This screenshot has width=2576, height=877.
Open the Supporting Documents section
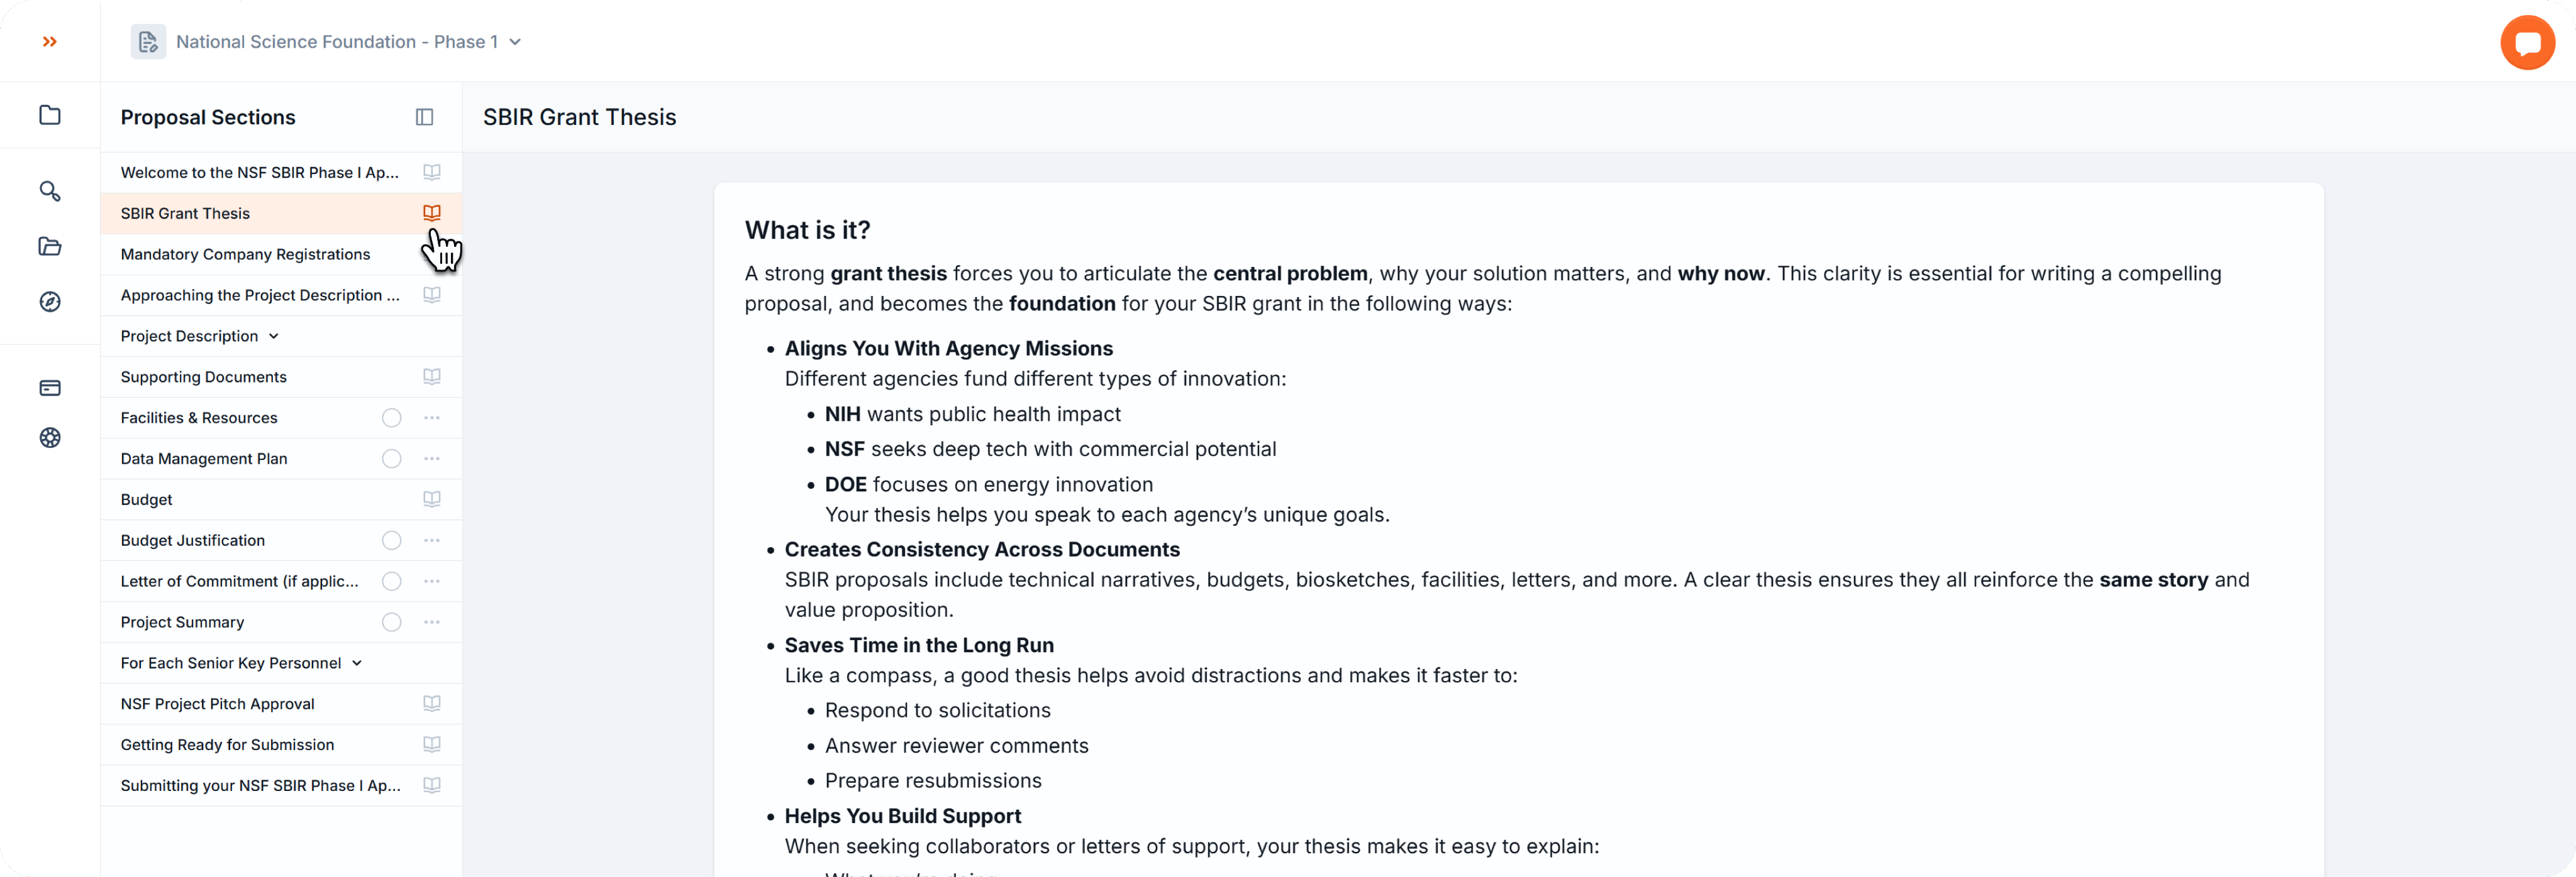point(203,378)
